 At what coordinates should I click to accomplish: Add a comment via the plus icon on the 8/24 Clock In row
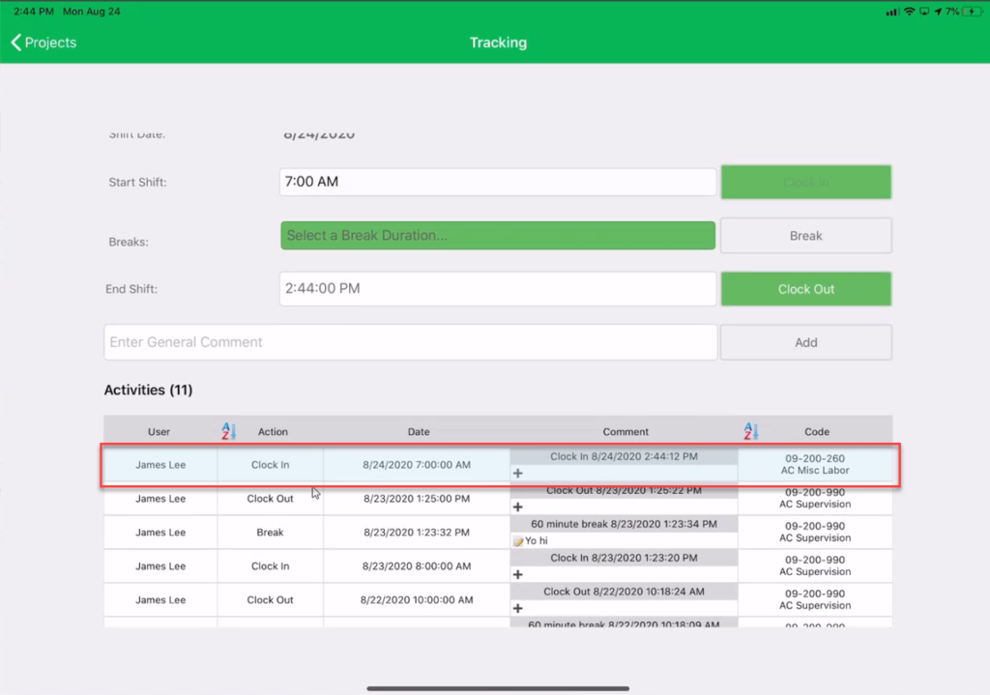coord(518,473)
